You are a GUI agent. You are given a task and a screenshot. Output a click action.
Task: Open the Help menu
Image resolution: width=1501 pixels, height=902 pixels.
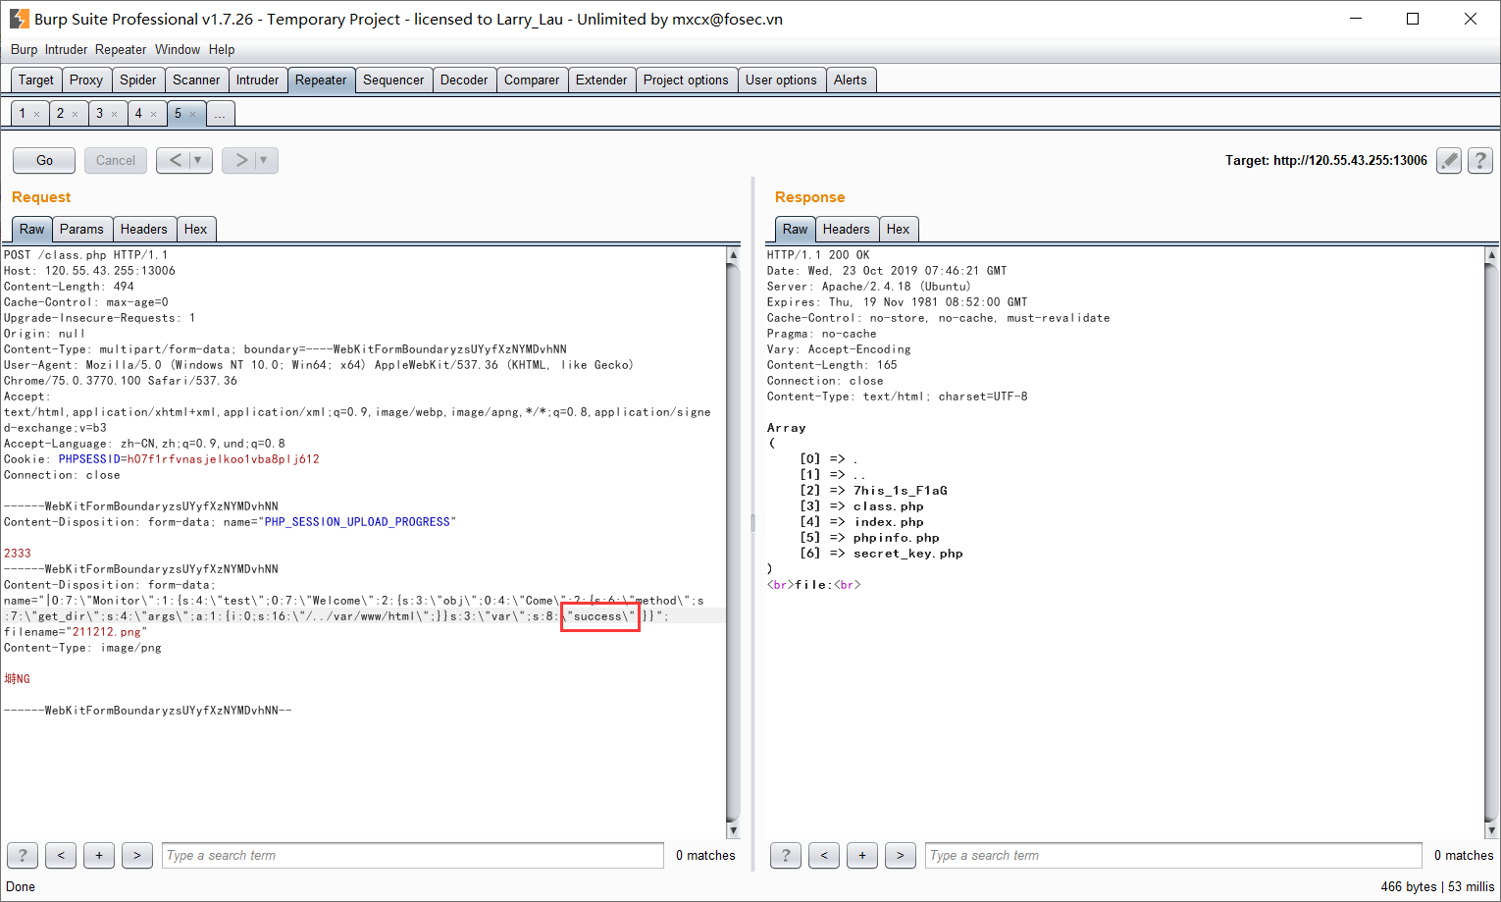[x=222, y=49]
